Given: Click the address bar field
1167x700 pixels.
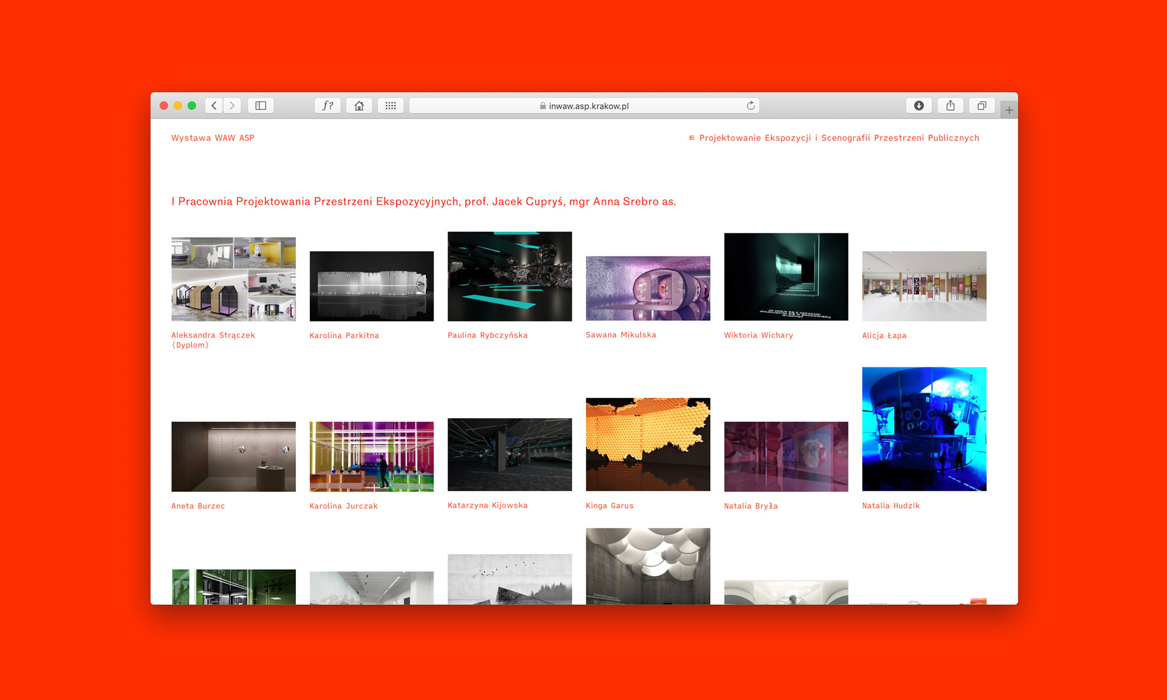Looking at the screenshot, I should pos(583,106).
